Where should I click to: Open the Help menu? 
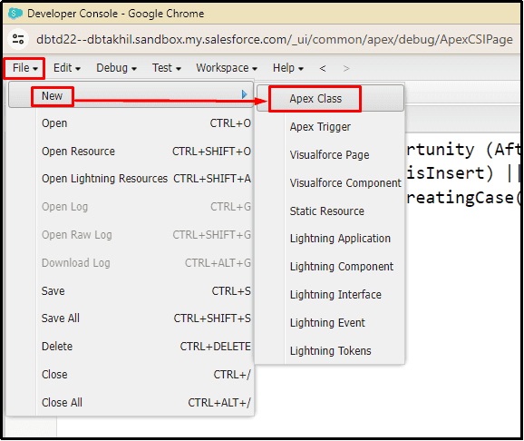click(x=287, y=68)
